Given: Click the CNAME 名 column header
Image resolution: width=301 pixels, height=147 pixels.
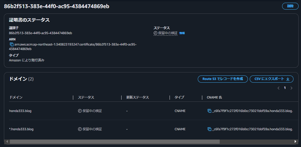Looking at the screenshot, I should (x=215, y=97).
